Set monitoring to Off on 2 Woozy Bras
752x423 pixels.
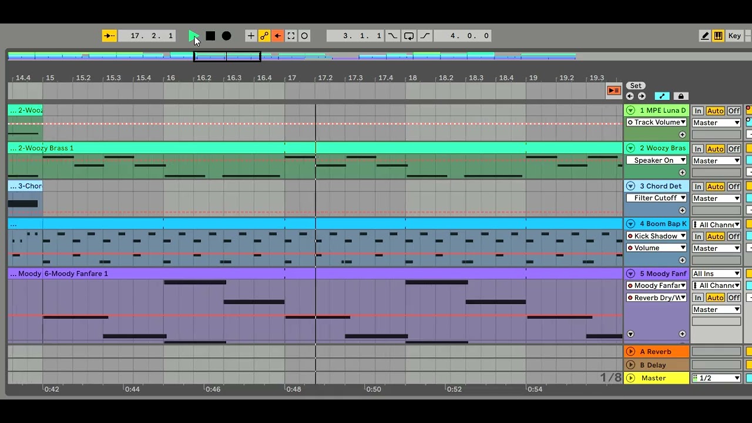(x=734, y=149)
